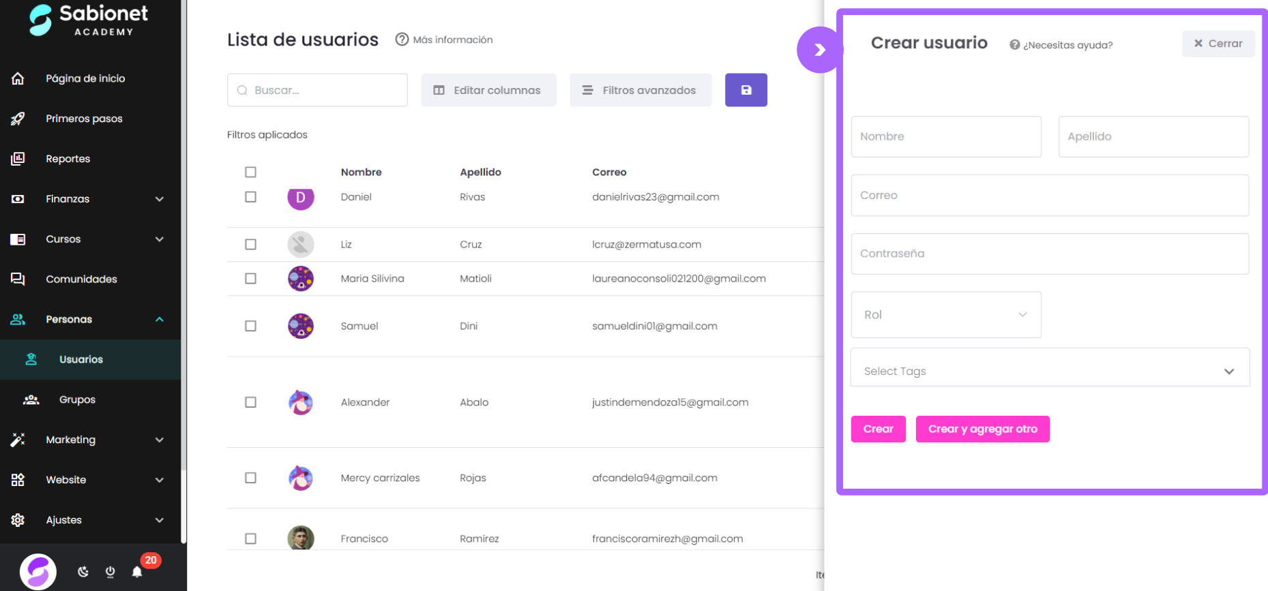This screenshot has height=591, width=1268.
Task: Check the box for Alexander Abalo
Action: pos(250,402)
